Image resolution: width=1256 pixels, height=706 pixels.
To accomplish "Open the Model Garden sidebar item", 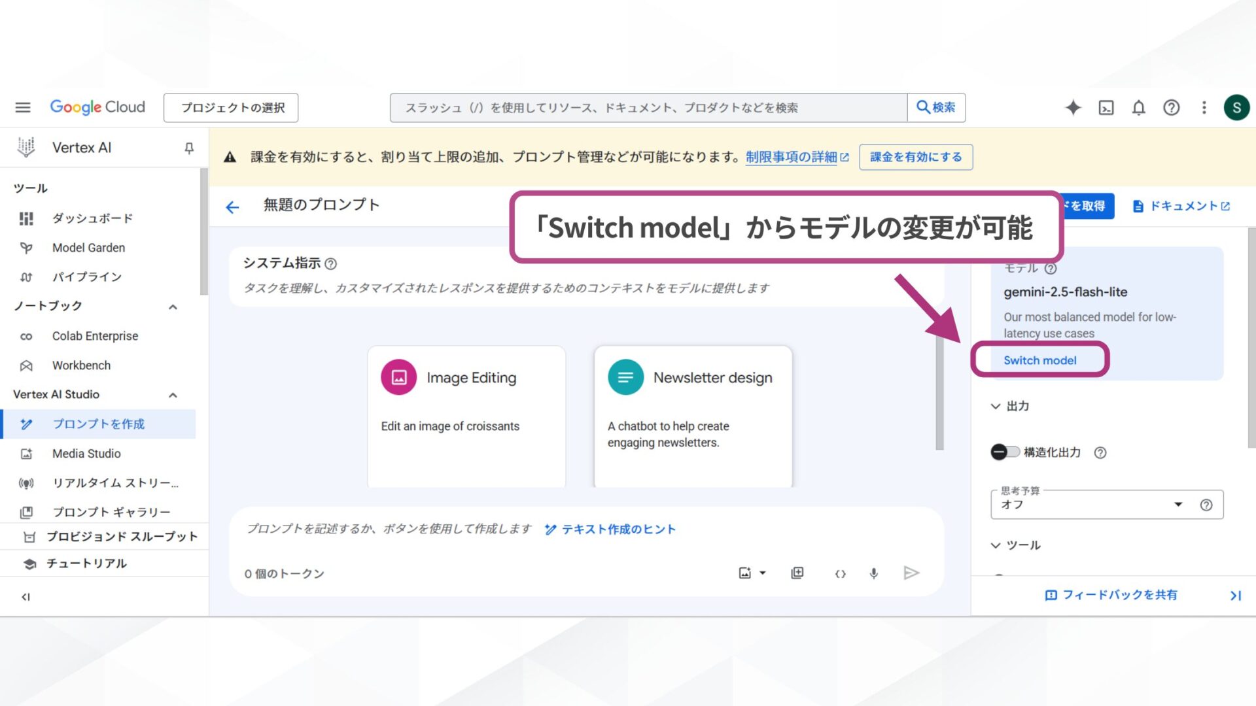I will point(88,247).
